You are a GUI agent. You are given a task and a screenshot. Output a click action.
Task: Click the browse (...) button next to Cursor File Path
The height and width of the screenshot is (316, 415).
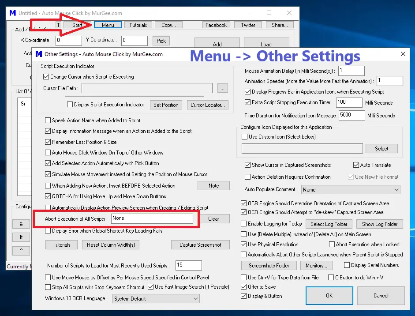pyautogui.click(x=223, y=88)
